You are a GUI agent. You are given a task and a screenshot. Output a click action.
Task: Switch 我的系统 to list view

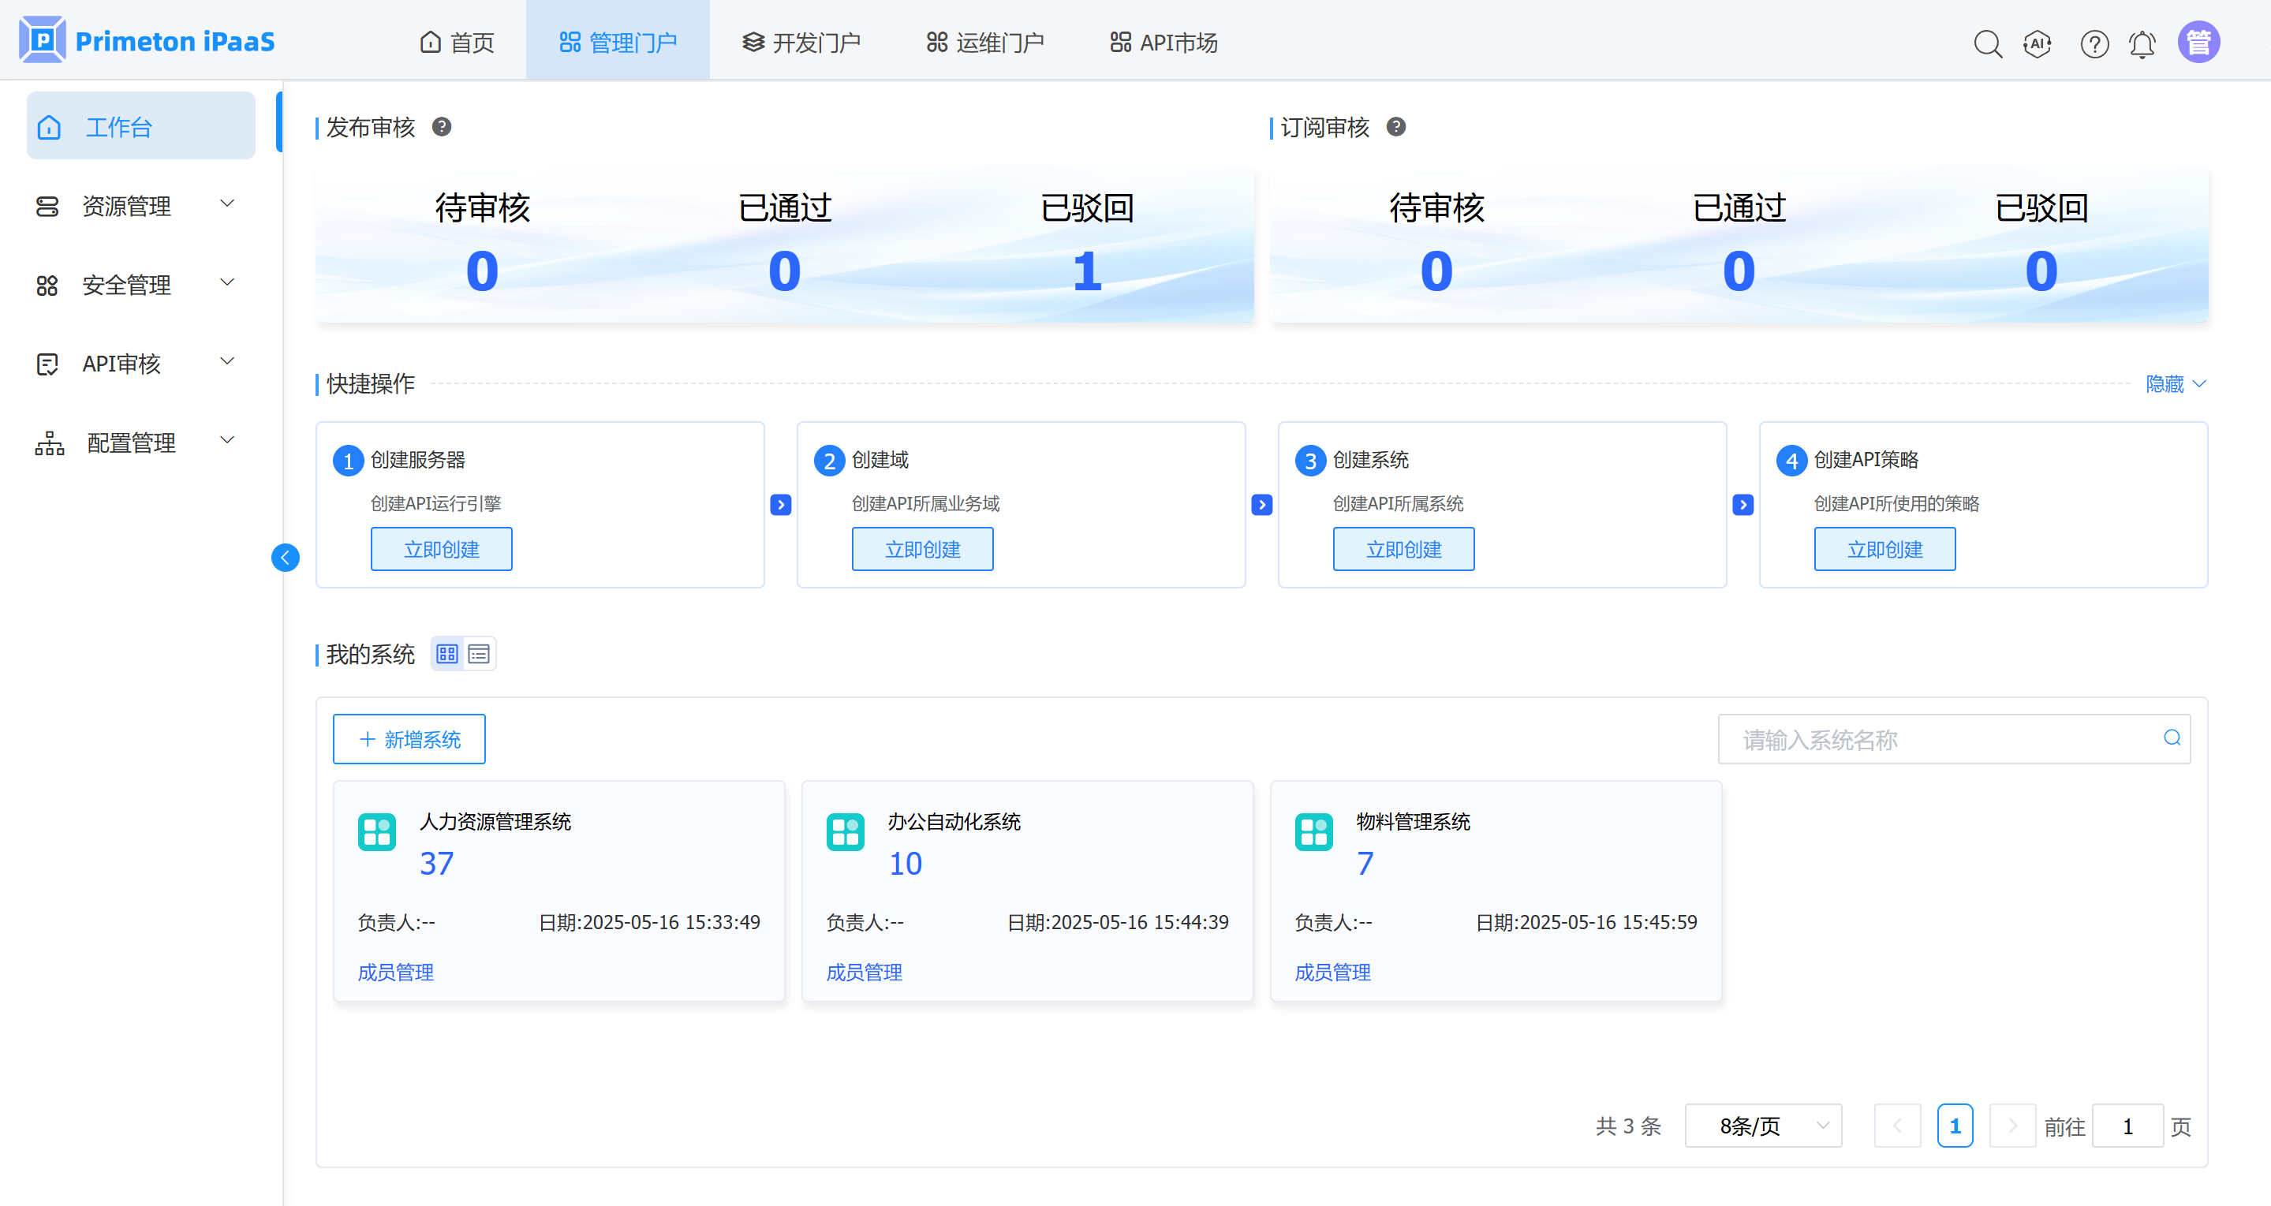479,653
